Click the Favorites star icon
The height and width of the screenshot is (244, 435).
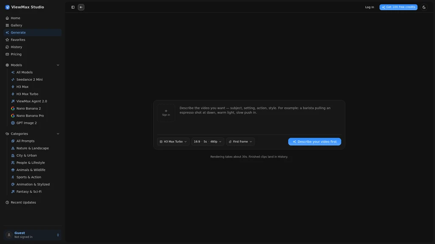[x=7, y=39]
